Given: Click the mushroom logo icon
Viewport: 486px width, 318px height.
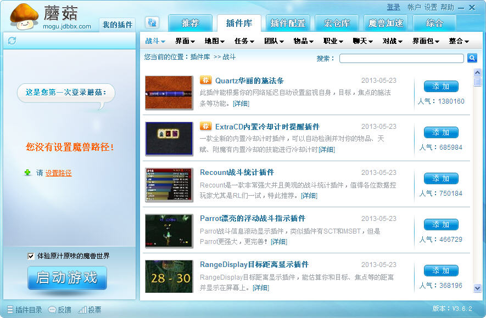Looking at the screenshot, I should (24, 15).
